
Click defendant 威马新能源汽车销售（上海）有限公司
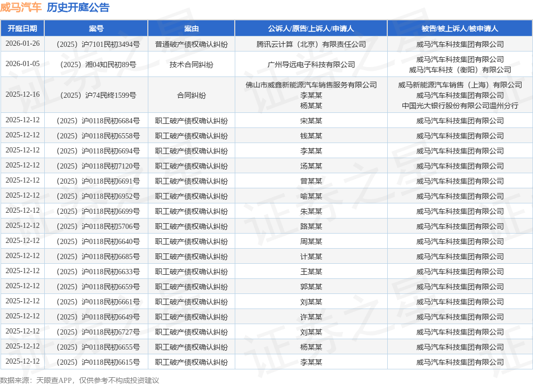click(460, 85)
